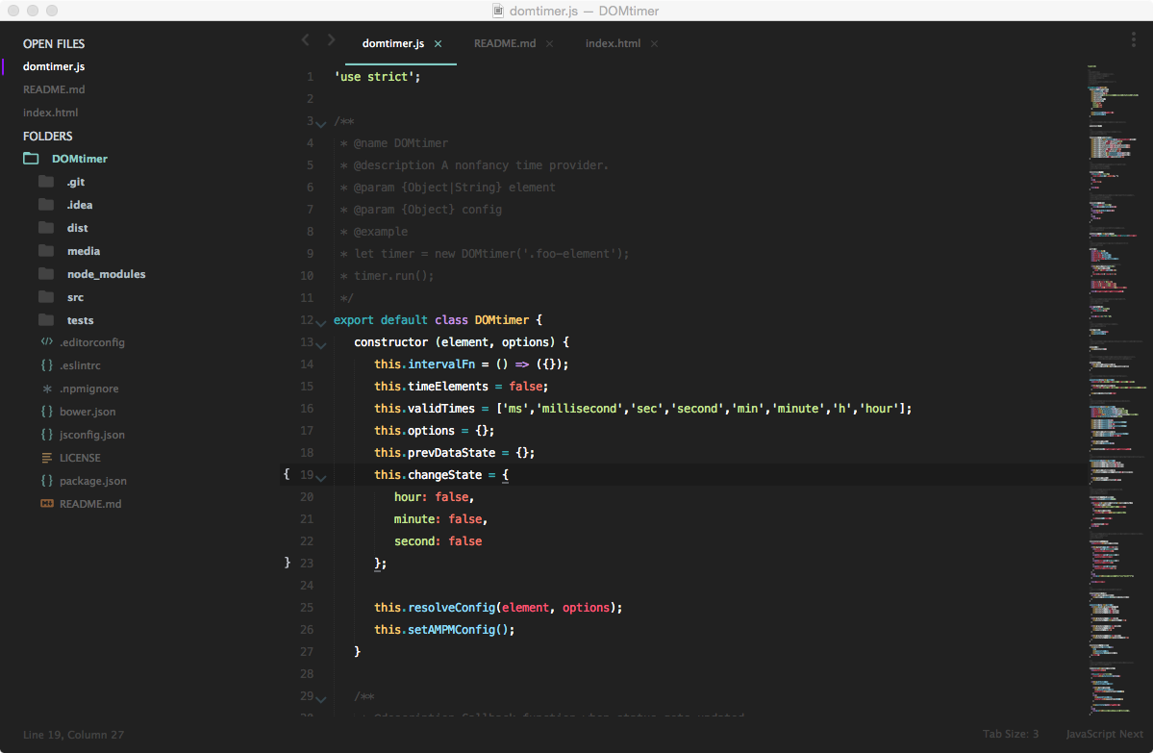Click the .git folder icon
The height and width of the screenshot is (753, 1153).
tap(46, 182)
